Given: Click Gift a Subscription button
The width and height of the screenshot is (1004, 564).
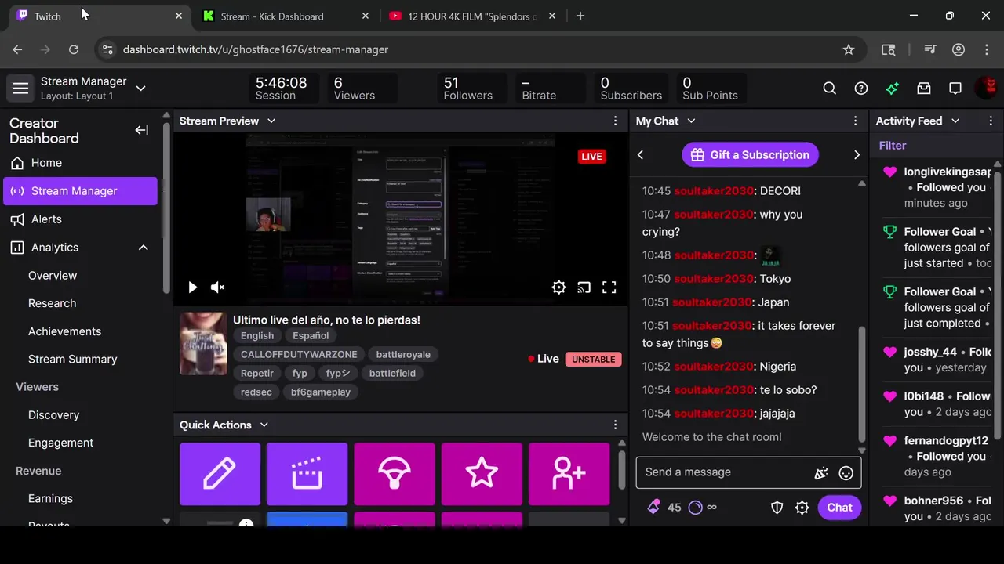Looking at the screenshot, I should (750, 154).
